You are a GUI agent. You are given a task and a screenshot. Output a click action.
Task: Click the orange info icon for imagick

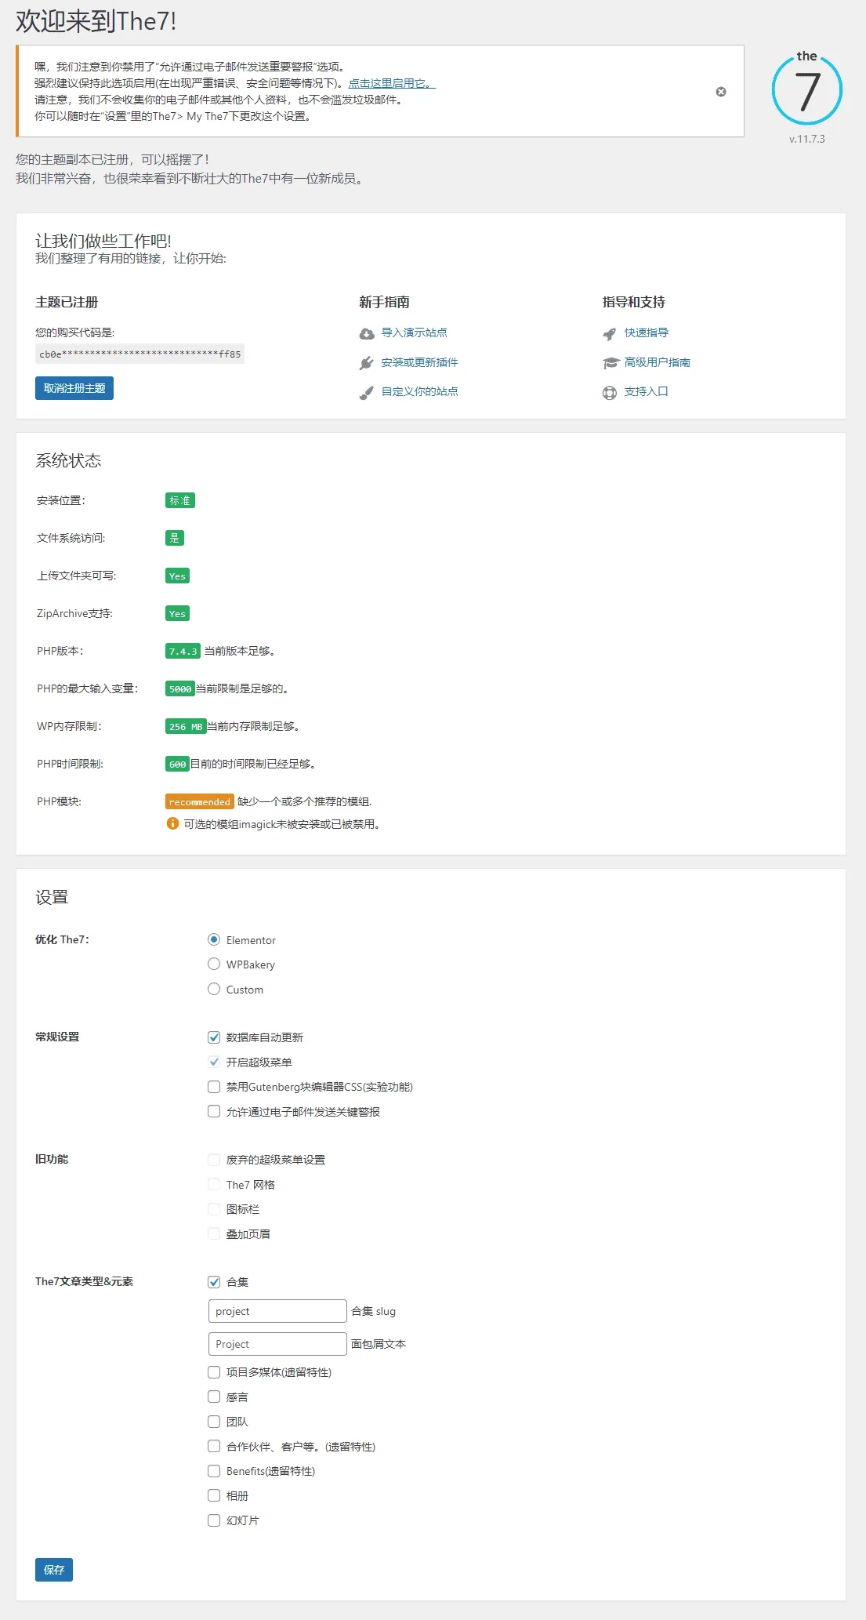172,823
